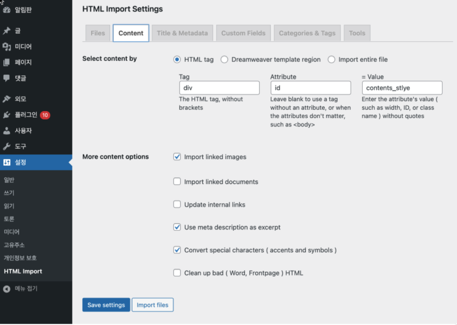Click the users (사용자) person icon
Screen dimensions: 457x325
(7, 131)
